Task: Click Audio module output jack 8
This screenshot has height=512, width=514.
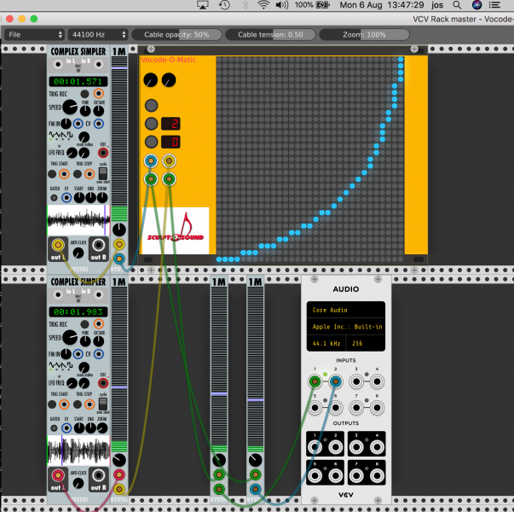Action: coord(377,475)
